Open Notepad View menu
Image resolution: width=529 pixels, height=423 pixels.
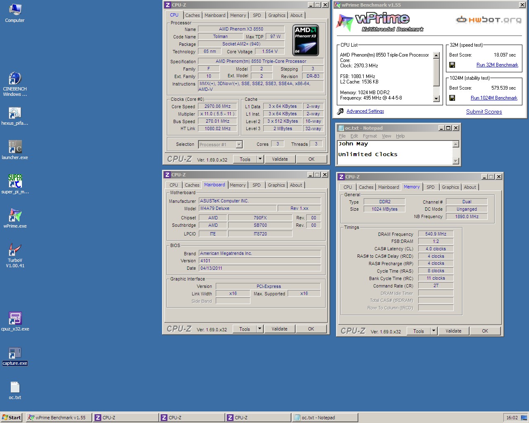pyautogui.click(x=386, y=136)
